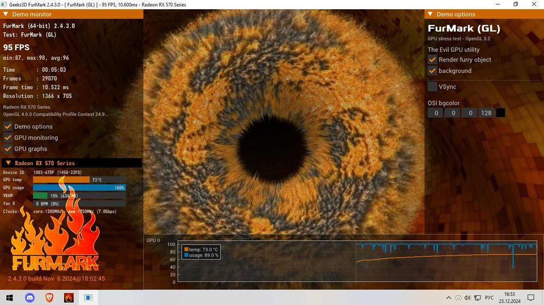Close the FurMark window
Image resolution: width=544 pixels, height=305 pixels.
click(x=534, y=4)
